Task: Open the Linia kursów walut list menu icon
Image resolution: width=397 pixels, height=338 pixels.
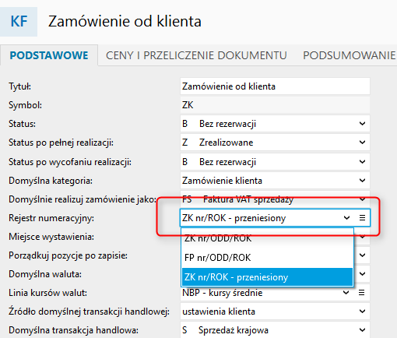Action: click(361, 293)
